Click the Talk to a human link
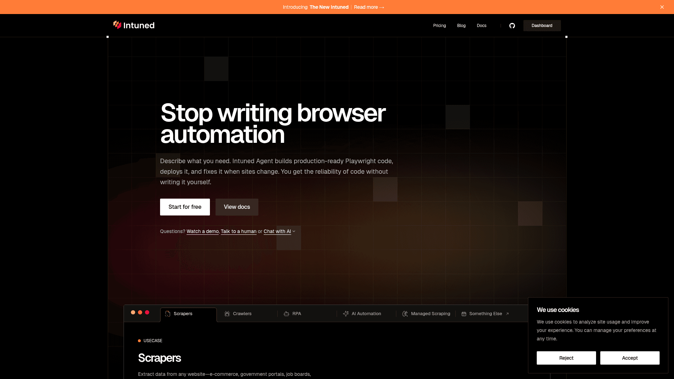The height and width of the screenshot is (379, 674). pyautogui.click(x=239, y=231)
